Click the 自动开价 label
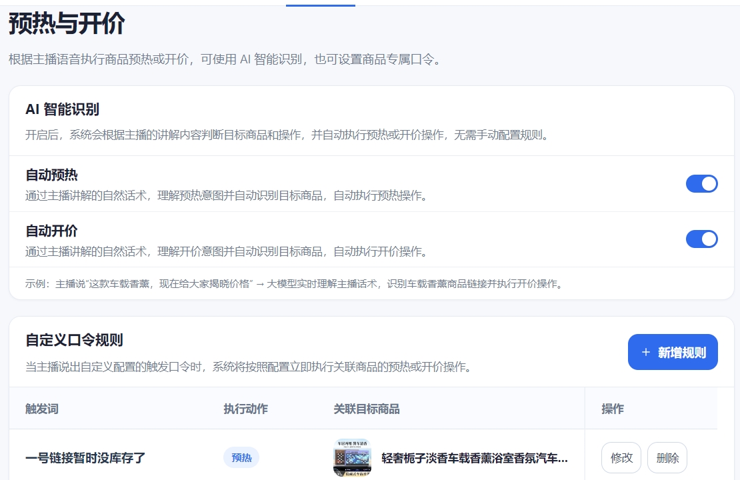The image size is (740, 480). pyautogui.click(x=51, y=231)
